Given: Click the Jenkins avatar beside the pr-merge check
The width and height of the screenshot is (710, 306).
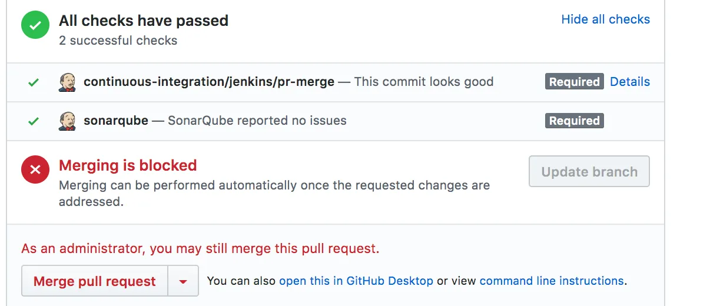Looking at the screenshot, I should 68,82.
